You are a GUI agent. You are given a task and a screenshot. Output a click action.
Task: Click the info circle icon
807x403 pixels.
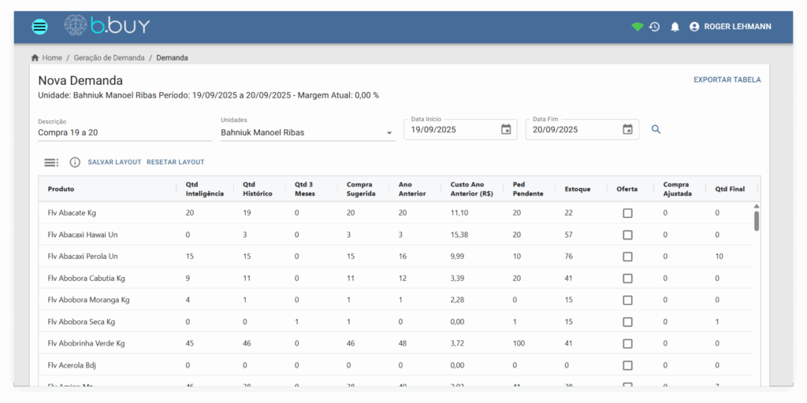pyautogui.click(x=75, y=162)
